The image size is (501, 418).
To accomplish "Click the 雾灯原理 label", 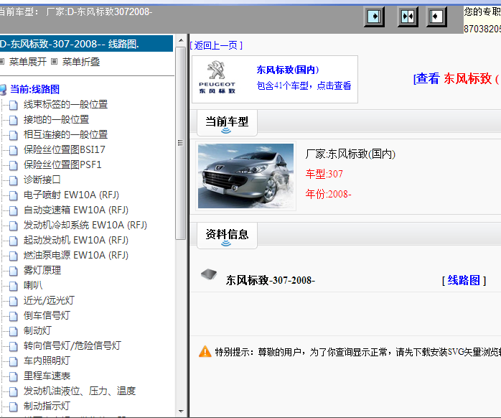I will 42,270.
